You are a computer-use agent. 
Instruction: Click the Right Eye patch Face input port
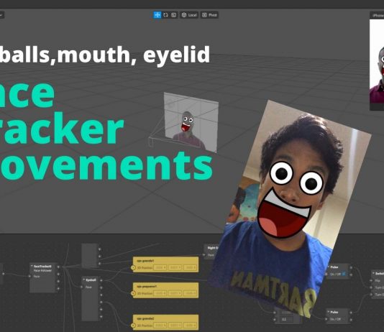point(204,254)
